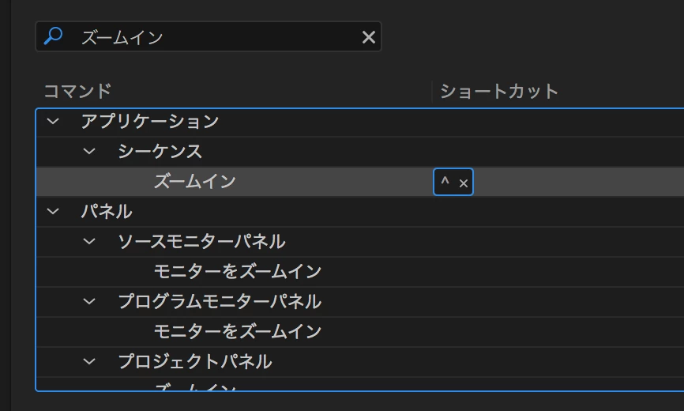Viewport: 684px width, 411px height.
Task: Select モニターをズームイン under ソースモニターパネル
Action: [x=237, y=272]
